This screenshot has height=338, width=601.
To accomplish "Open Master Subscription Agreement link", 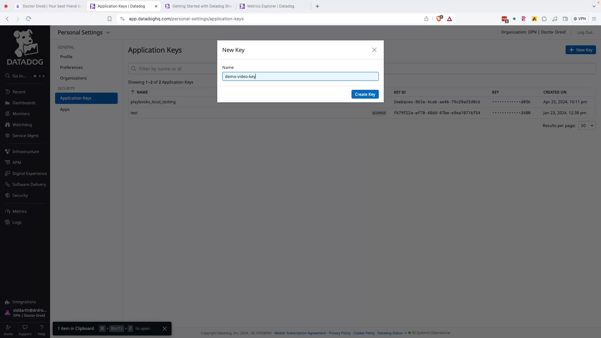I will click(x=300, y=333).
